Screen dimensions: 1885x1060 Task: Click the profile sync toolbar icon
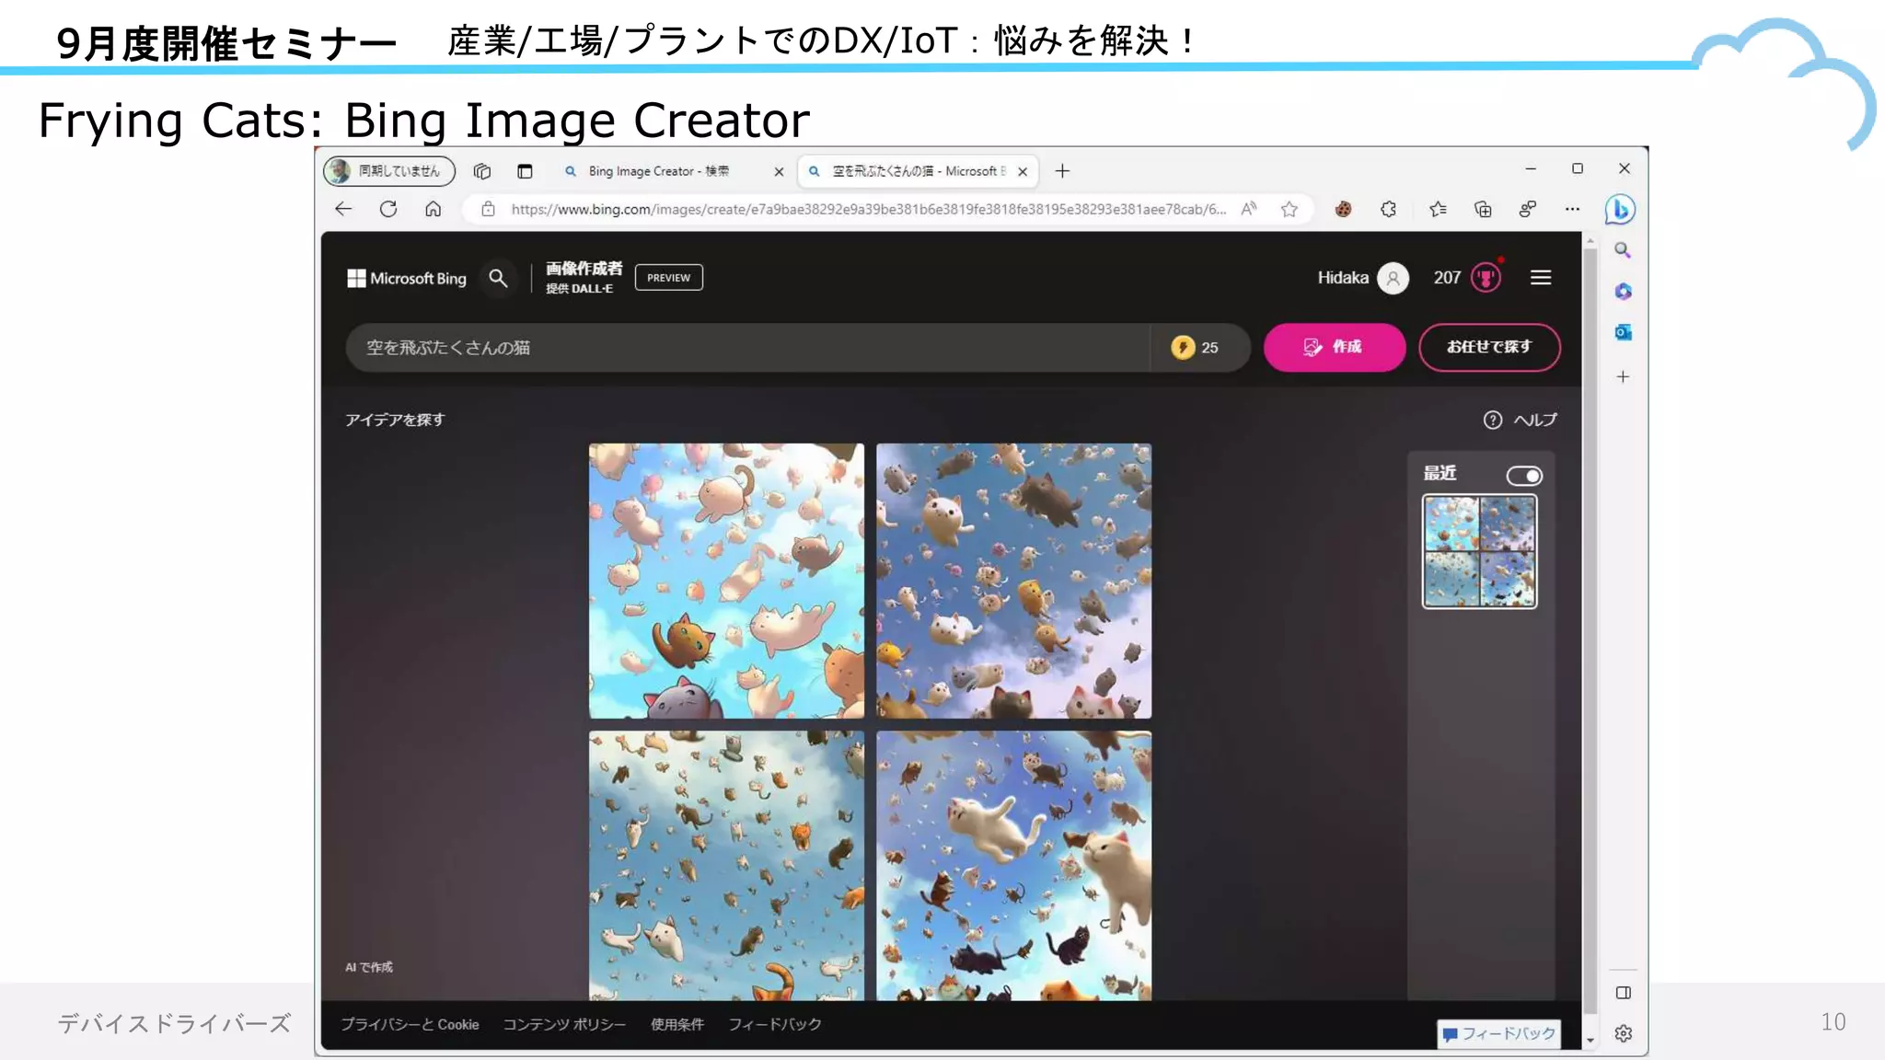[1528, 209]
